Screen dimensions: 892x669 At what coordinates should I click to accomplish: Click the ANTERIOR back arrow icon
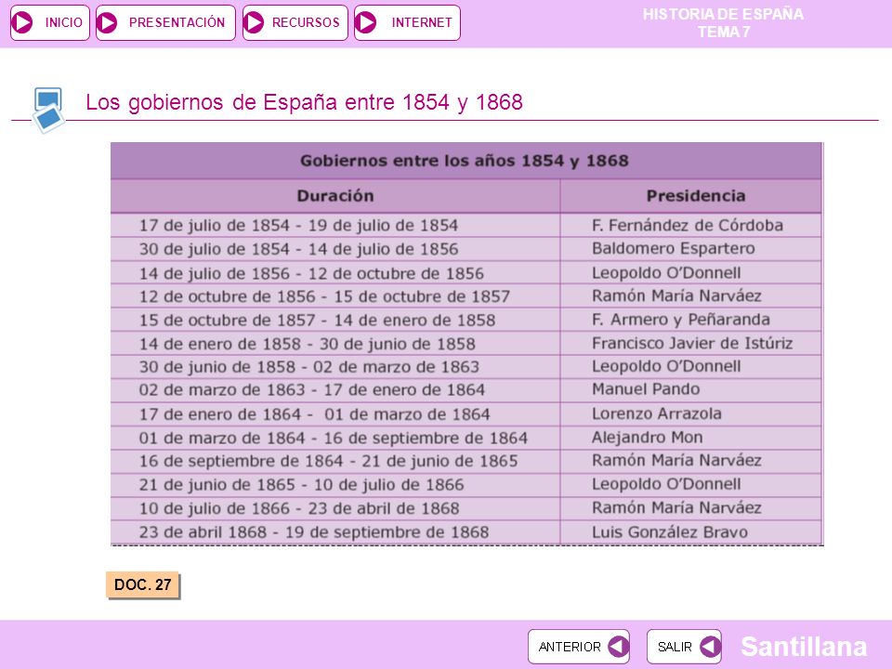click(x=618, y=647)
